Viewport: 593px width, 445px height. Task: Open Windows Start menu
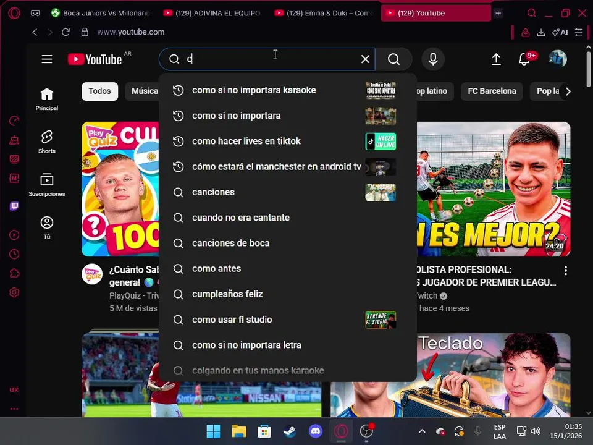click(x=213, y=431)
